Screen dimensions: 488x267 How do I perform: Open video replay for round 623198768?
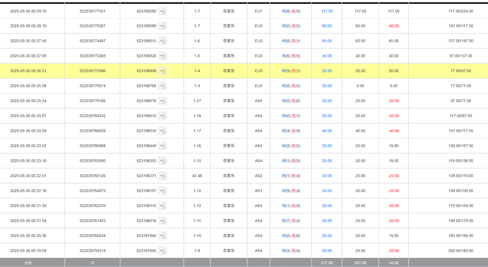(162, 86)
